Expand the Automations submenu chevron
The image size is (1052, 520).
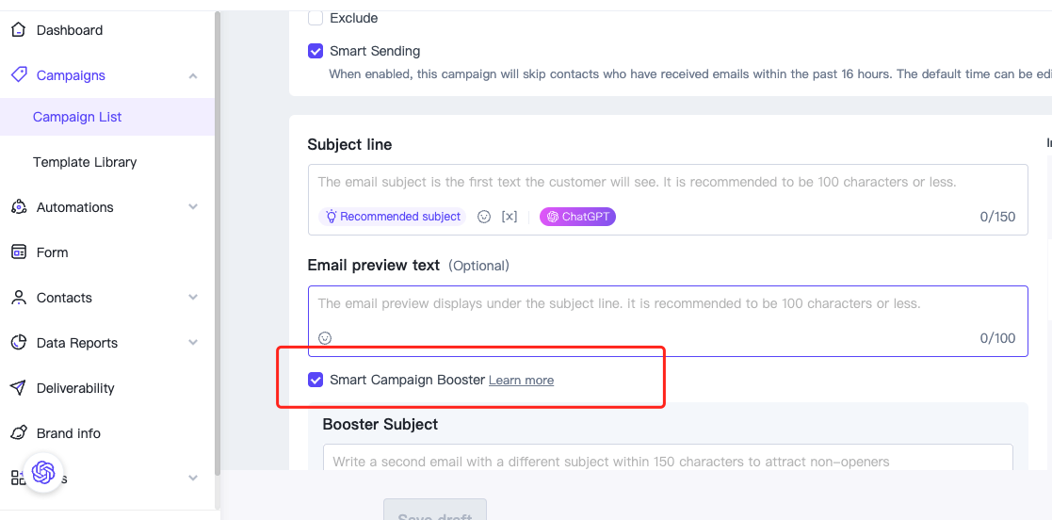click(193, 206)
